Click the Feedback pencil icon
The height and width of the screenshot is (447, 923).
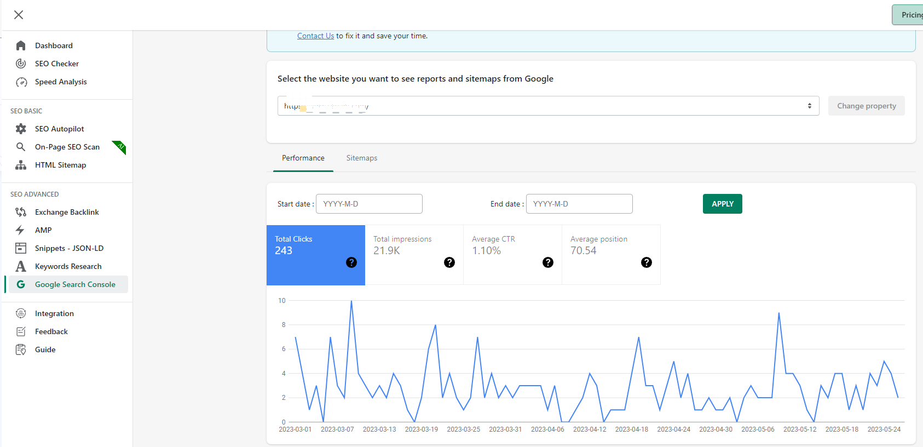(x=21, y=331)
